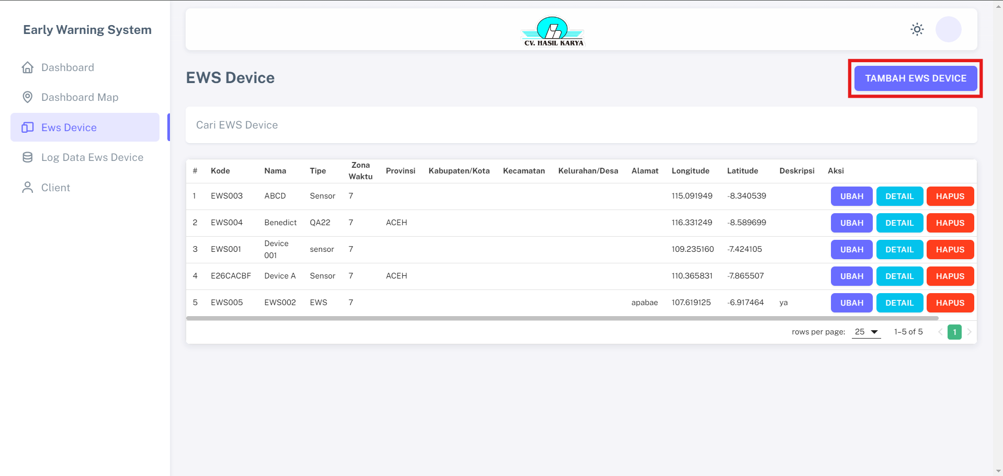
Task: Click the Dashboard Map pin icon
Action: point(28,97)
